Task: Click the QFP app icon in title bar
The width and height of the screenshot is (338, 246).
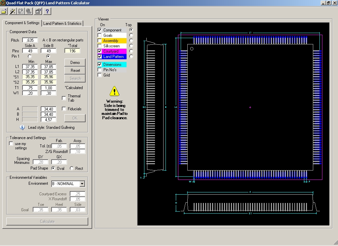Action: (3, 3)
